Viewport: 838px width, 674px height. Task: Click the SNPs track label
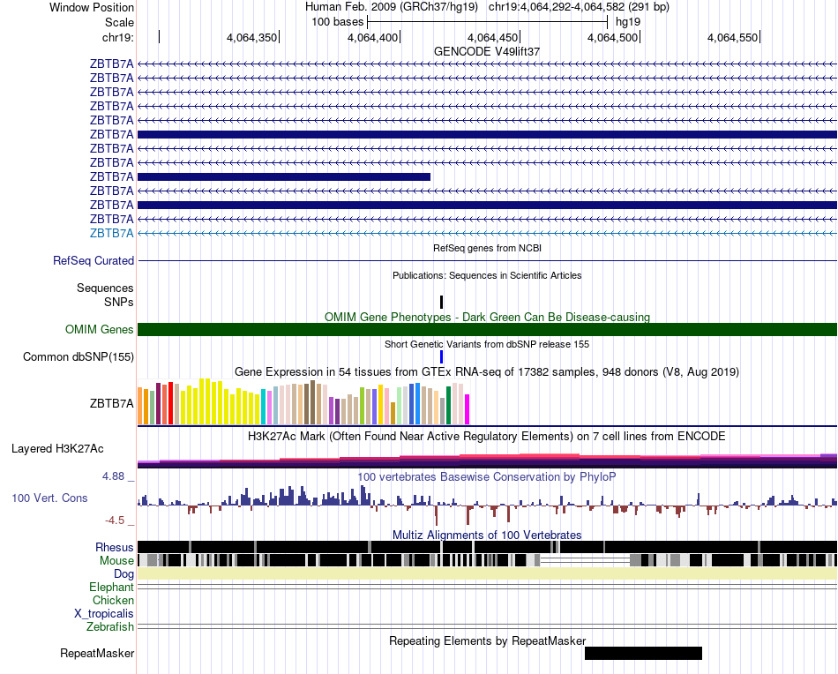(119, 302)
